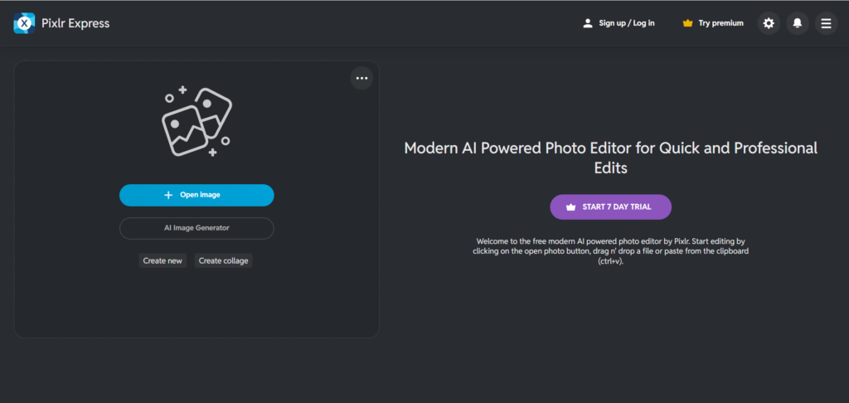This screenshot has width=849, height=403.
Task: Click Sign up / Log in
Action: coord(619,23)
